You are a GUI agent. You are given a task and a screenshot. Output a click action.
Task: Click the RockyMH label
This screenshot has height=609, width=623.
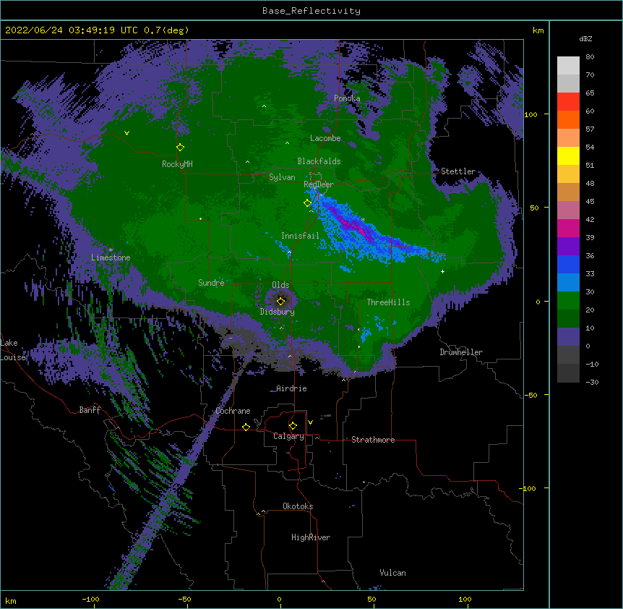tap(177, 164)
